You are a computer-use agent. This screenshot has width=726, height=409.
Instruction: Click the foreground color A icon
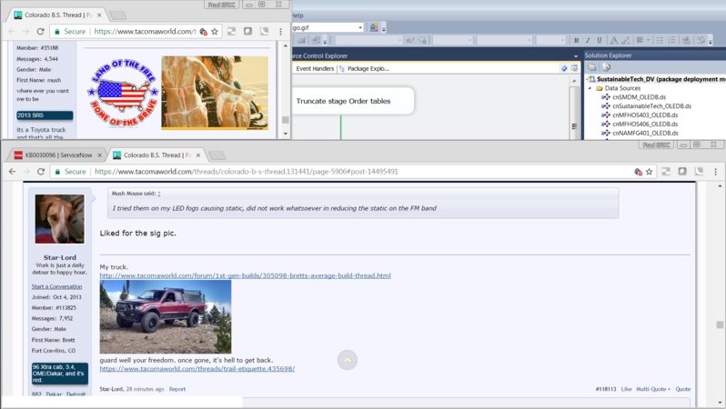(613, 40)
